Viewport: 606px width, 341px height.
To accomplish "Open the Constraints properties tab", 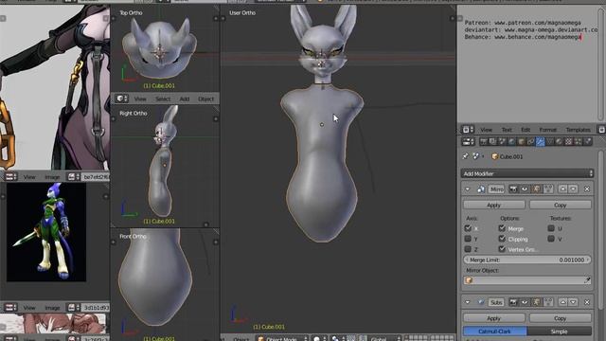I will click(530, 141).
